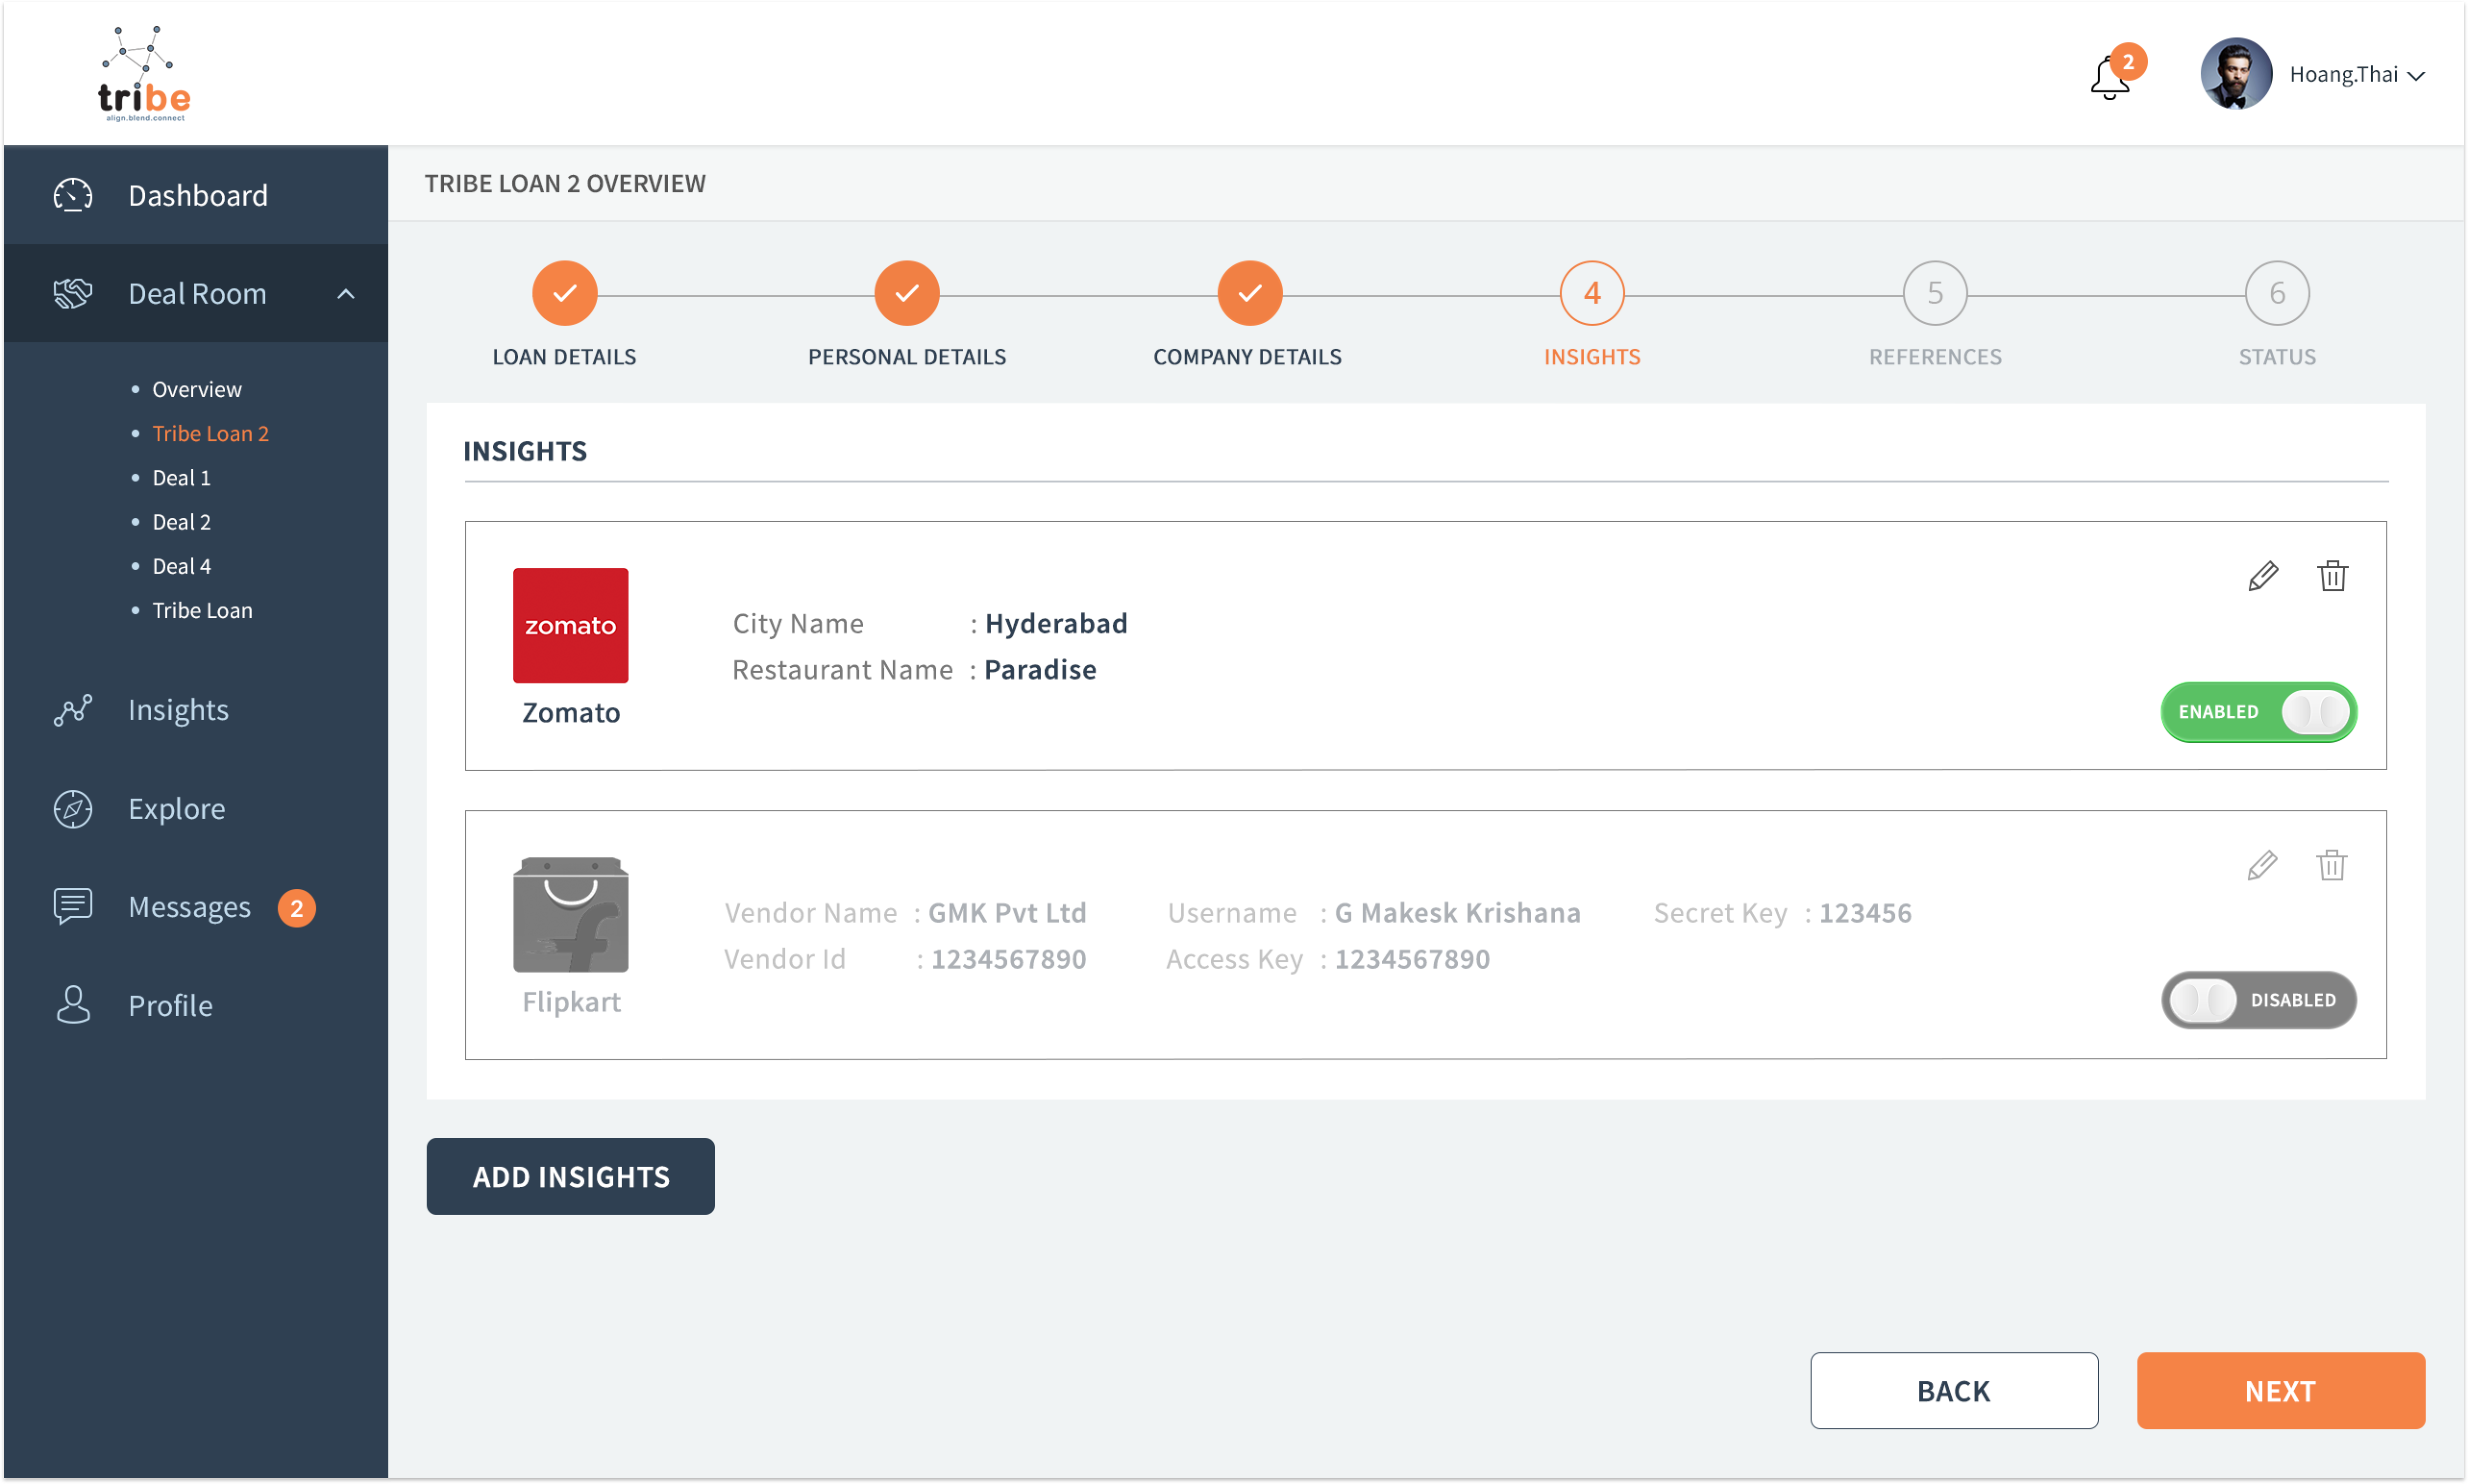
Task: Click the Messages unread count badge
Action: coord(297,908)
